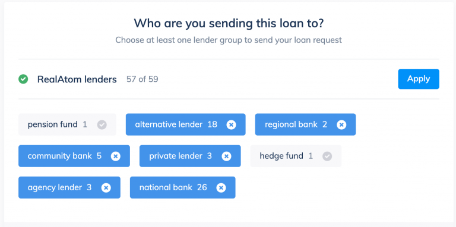Click RealAtom lenders group label
The image size is (456, 227).
click(77, 79)
